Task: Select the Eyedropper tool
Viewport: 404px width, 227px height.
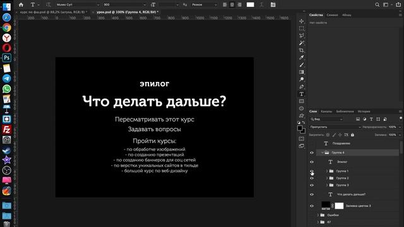Action: [x=302, y=57]
